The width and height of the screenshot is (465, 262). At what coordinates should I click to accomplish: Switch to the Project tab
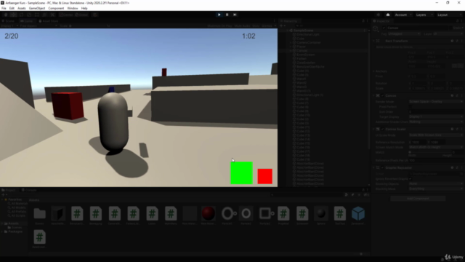[9, 190]
